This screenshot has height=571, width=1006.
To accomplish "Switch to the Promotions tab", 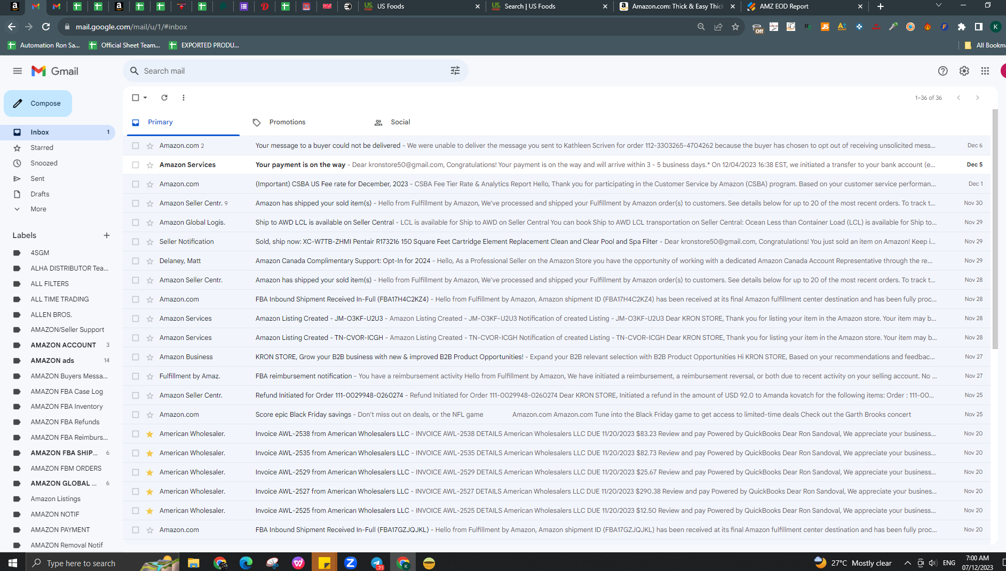I will [287, 122].
